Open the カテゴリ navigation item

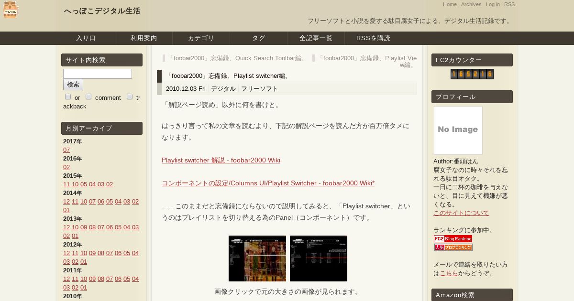[x=201, y=38]
